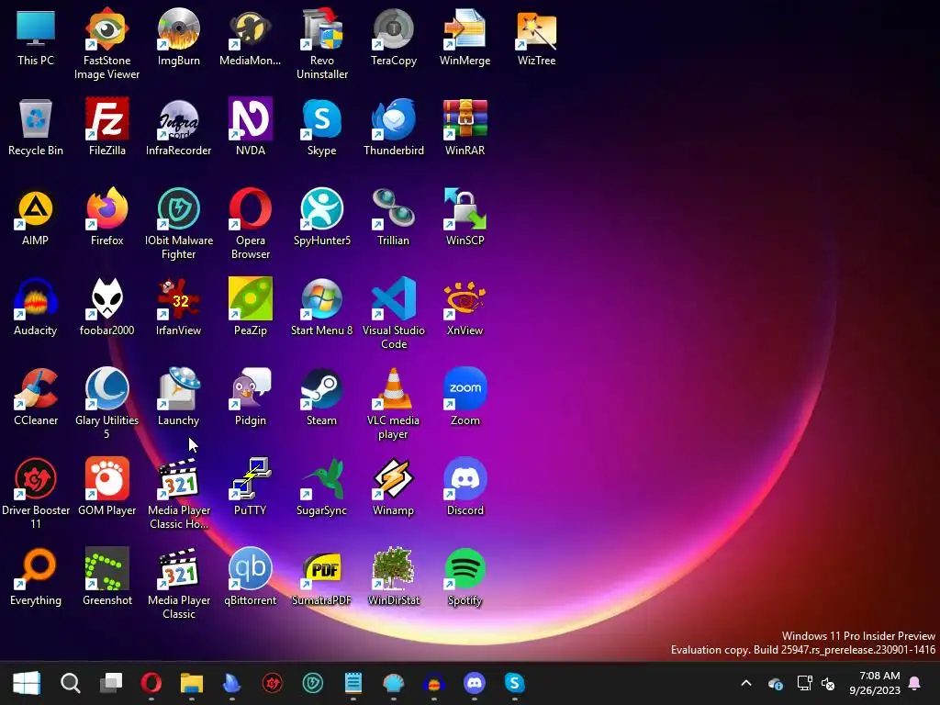Open the VLC media player icon
940x705 pixels.
click(393, 404)
